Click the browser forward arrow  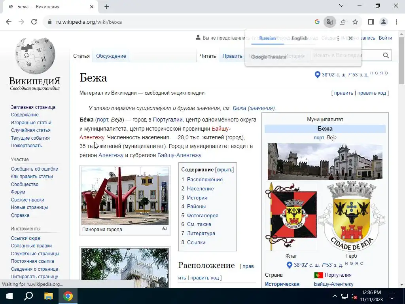pos(21,22)
